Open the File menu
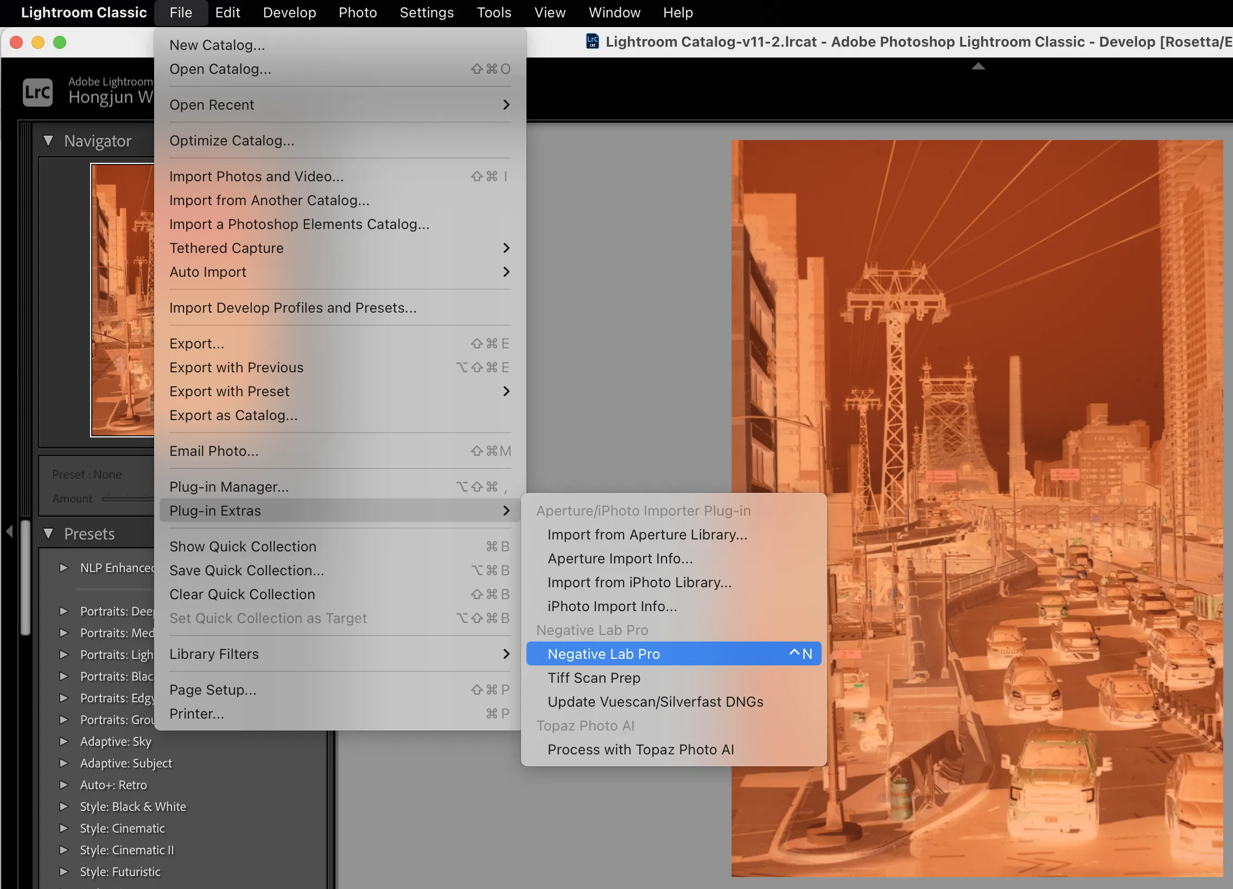 [x=180, y=11]
